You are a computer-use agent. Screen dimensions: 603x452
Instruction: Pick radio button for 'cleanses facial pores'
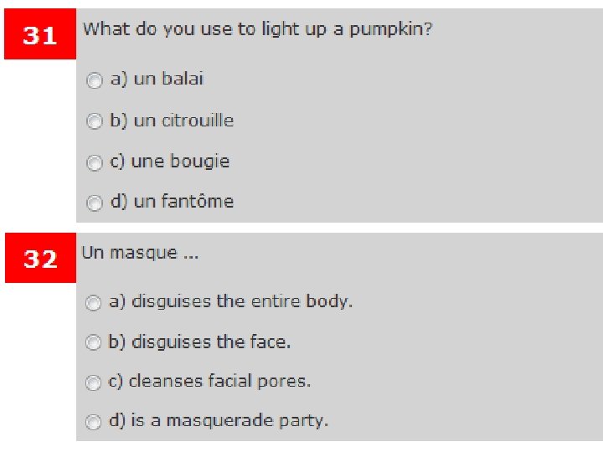tap(94, 383)
